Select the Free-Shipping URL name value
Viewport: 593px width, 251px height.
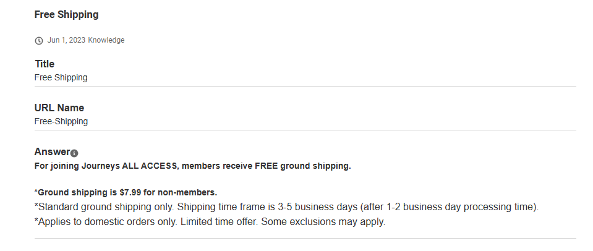[61, 122]
